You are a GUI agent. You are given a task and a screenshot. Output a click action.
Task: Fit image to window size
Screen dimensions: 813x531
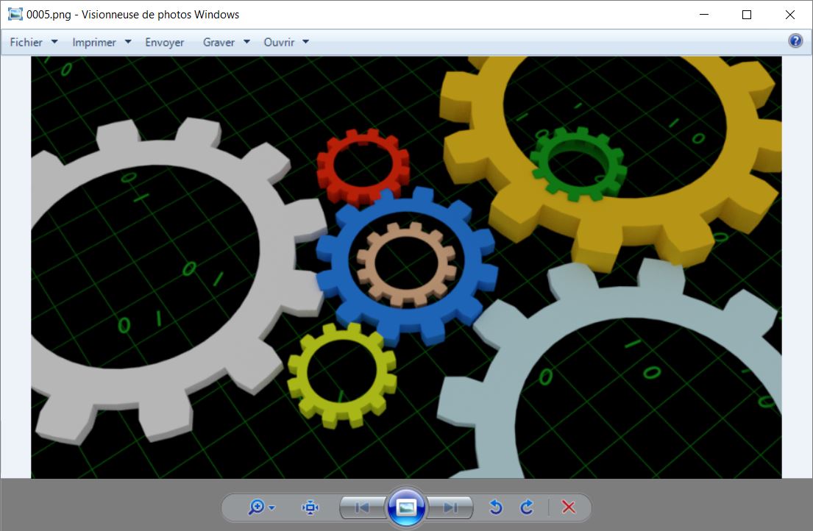coord(310,507)
